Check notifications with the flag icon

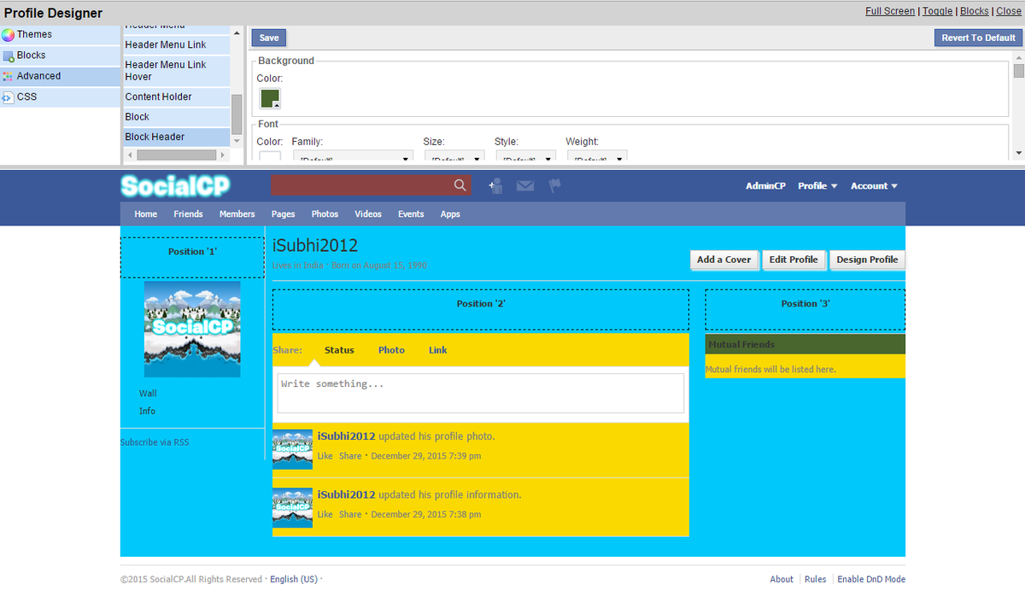coord(553,185)
